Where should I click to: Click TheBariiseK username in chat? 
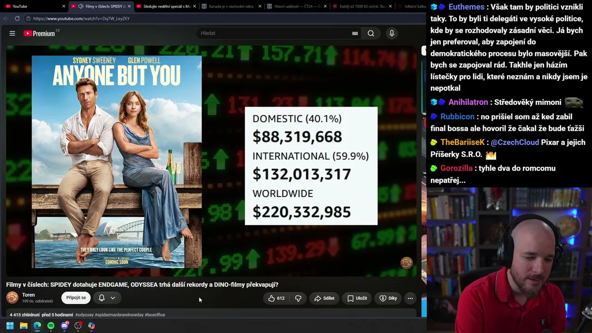(462, 142)
